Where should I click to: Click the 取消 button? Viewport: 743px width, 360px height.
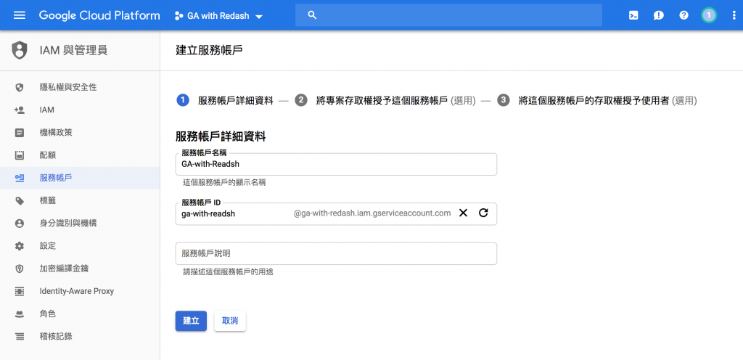tap(230, 321)
